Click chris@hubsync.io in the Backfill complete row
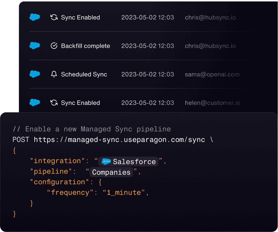 [210, 46]
